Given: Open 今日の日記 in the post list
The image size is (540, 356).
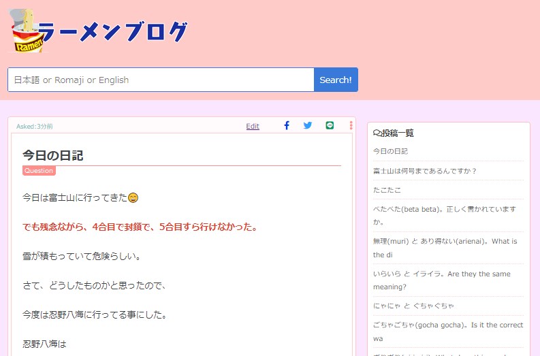Looking at the screenshot, I should pos(390,151).
